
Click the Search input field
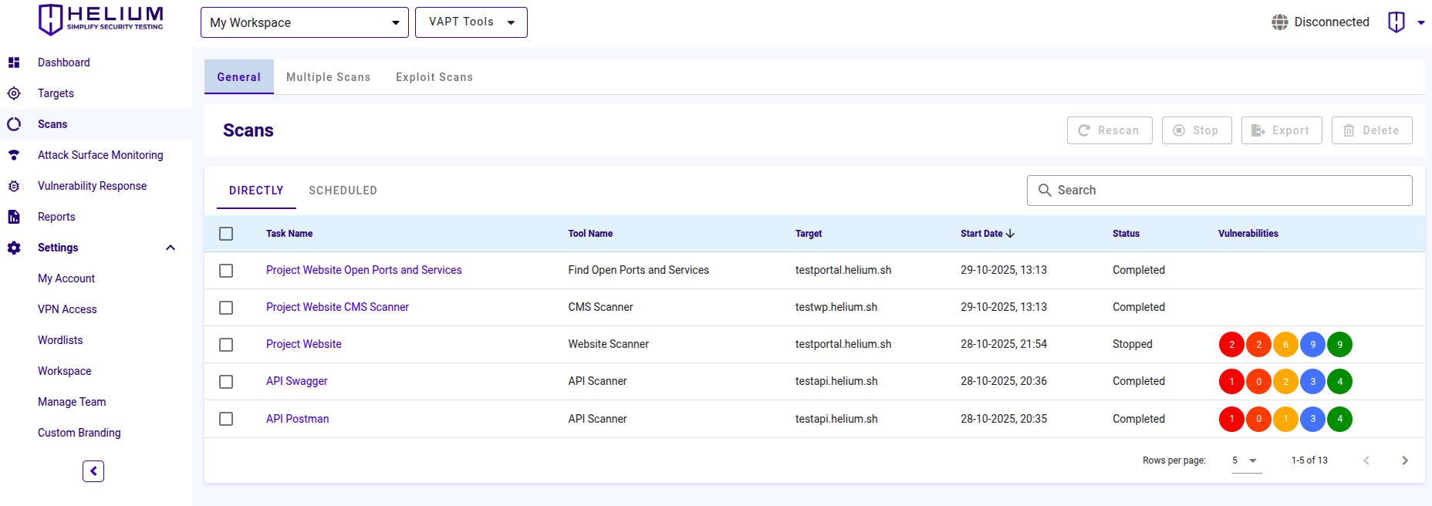pos(1227,191)
